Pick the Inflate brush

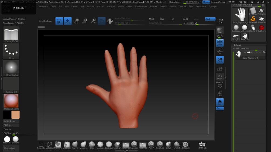coord(168,145)
